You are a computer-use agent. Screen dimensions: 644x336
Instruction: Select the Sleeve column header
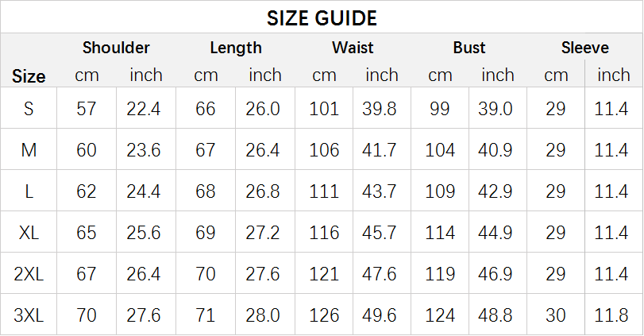[x=585, y=48]
